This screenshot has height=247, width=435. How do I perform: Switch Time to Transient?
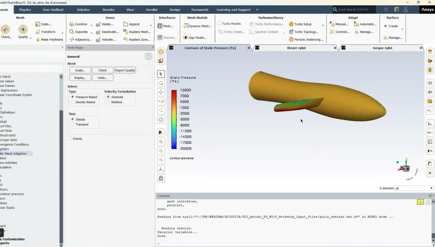(x=72, y=124)
